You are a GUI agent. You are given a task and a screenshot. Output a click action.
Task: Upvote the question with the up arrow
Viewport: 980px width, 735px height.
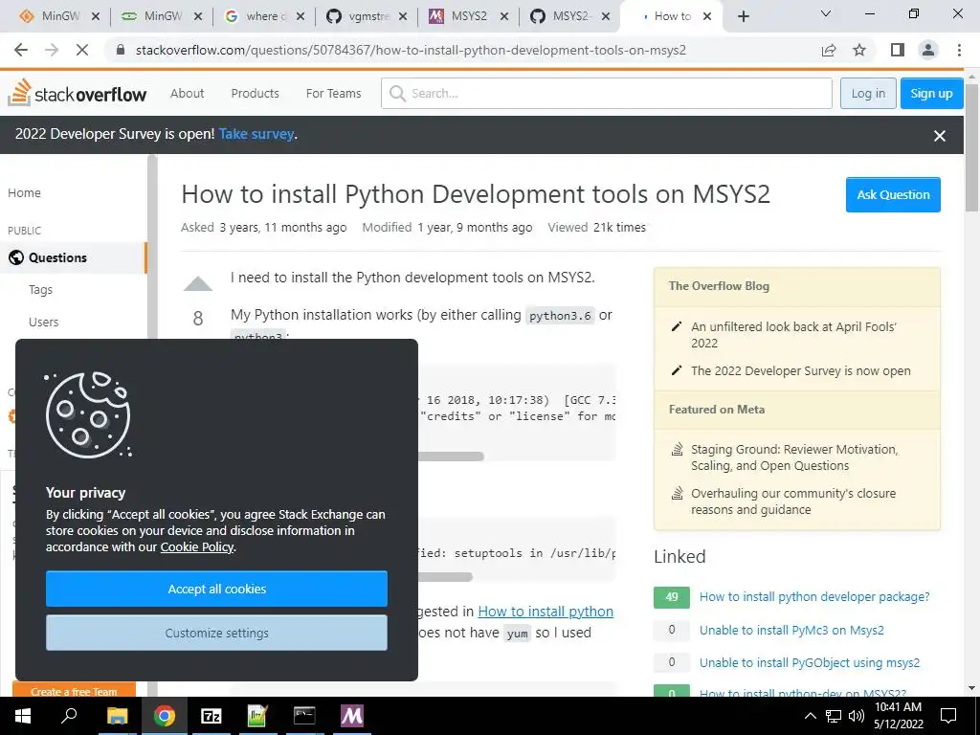[x=198, y=283]
